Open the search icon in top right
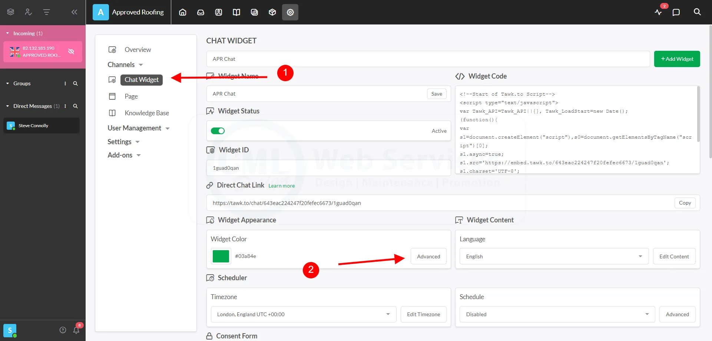The image size is (712, 341). [x=697, y=12]
